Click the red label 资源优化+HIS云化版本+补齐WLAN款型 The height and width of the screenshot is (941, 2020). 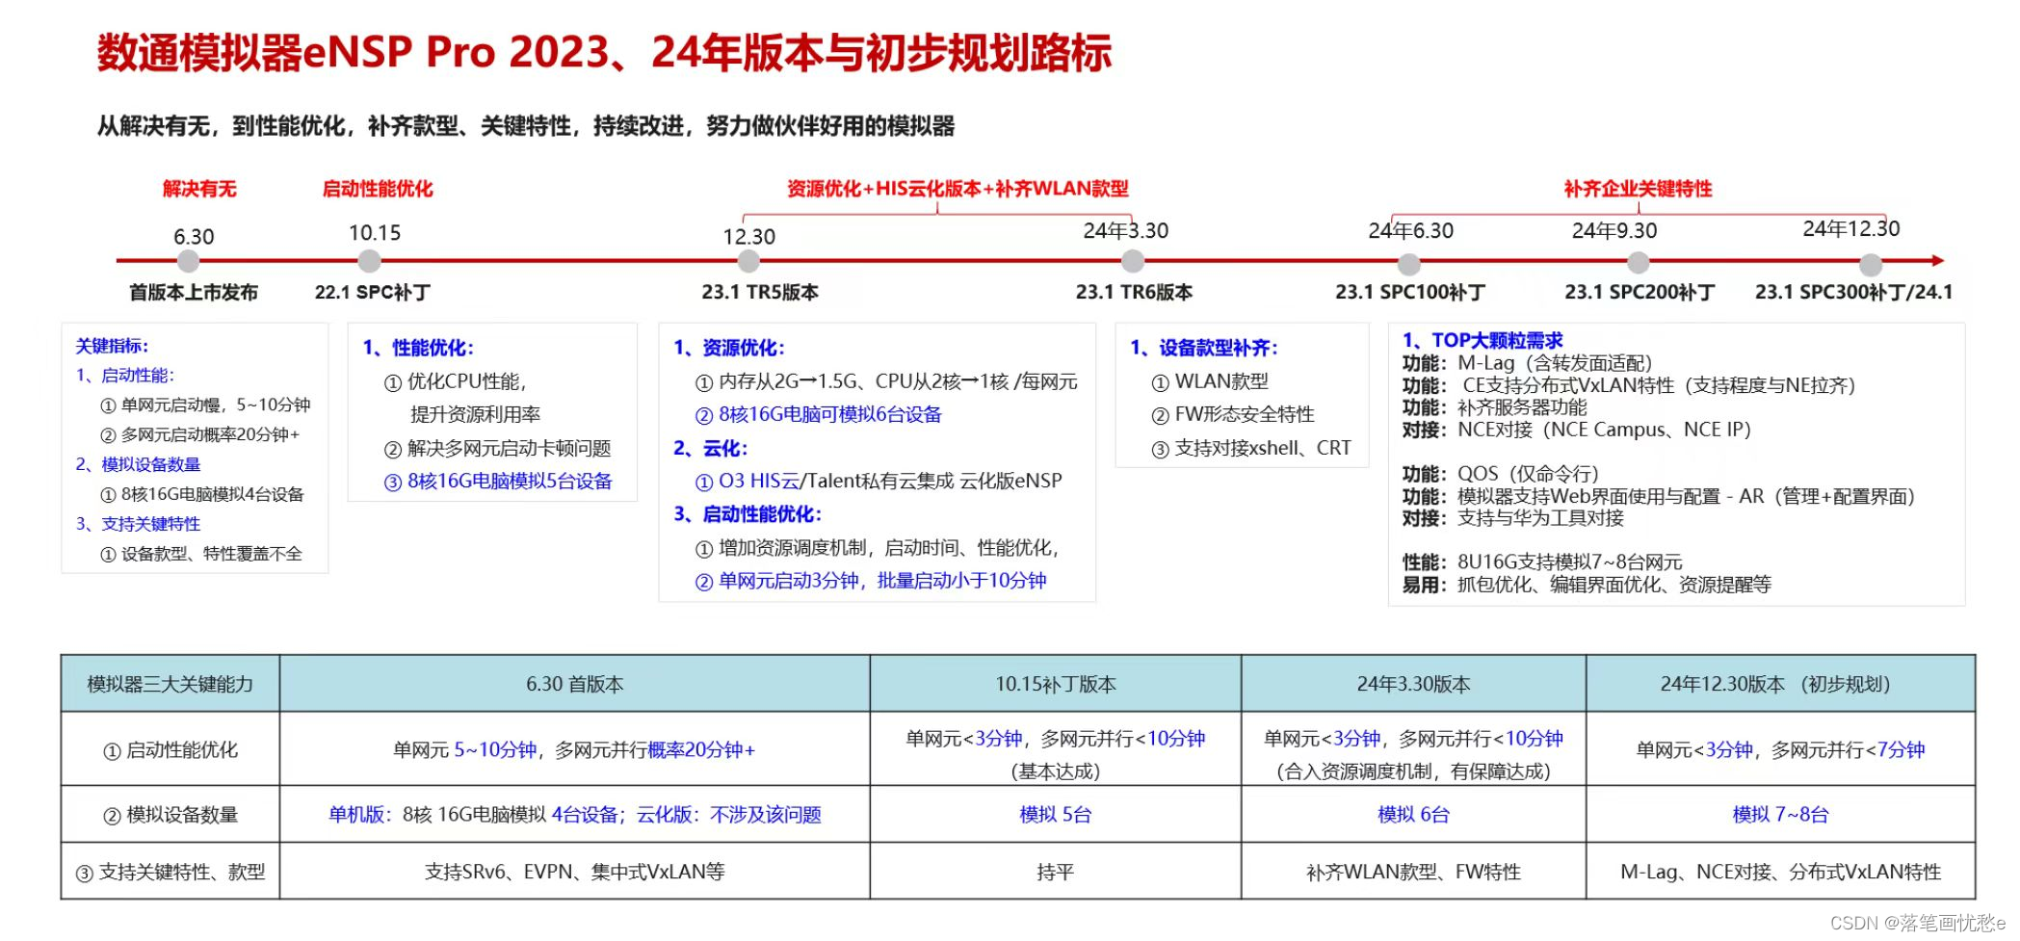pyautogui.click(x=958, y=189)
